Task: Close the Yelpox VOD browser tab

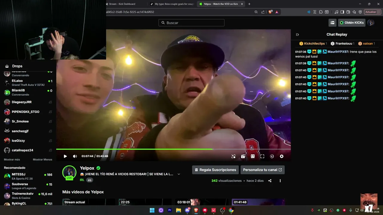Action: [242, 4]
